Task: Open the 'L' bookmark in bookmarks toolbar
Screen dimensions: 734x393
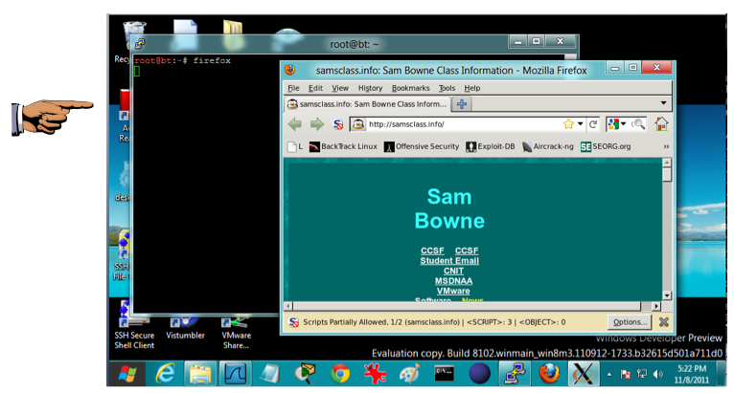Action: click(x=294, y=146)
